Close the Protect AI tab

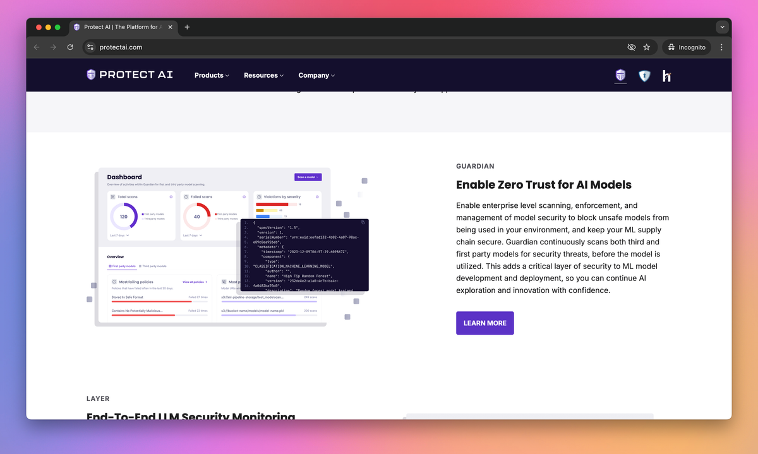coord(170,27)
